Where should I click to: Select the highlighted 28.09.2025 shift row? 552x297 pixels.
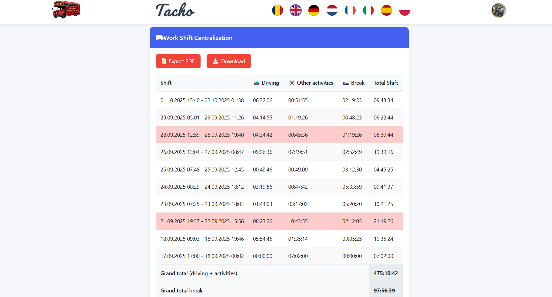coord(279,135)
